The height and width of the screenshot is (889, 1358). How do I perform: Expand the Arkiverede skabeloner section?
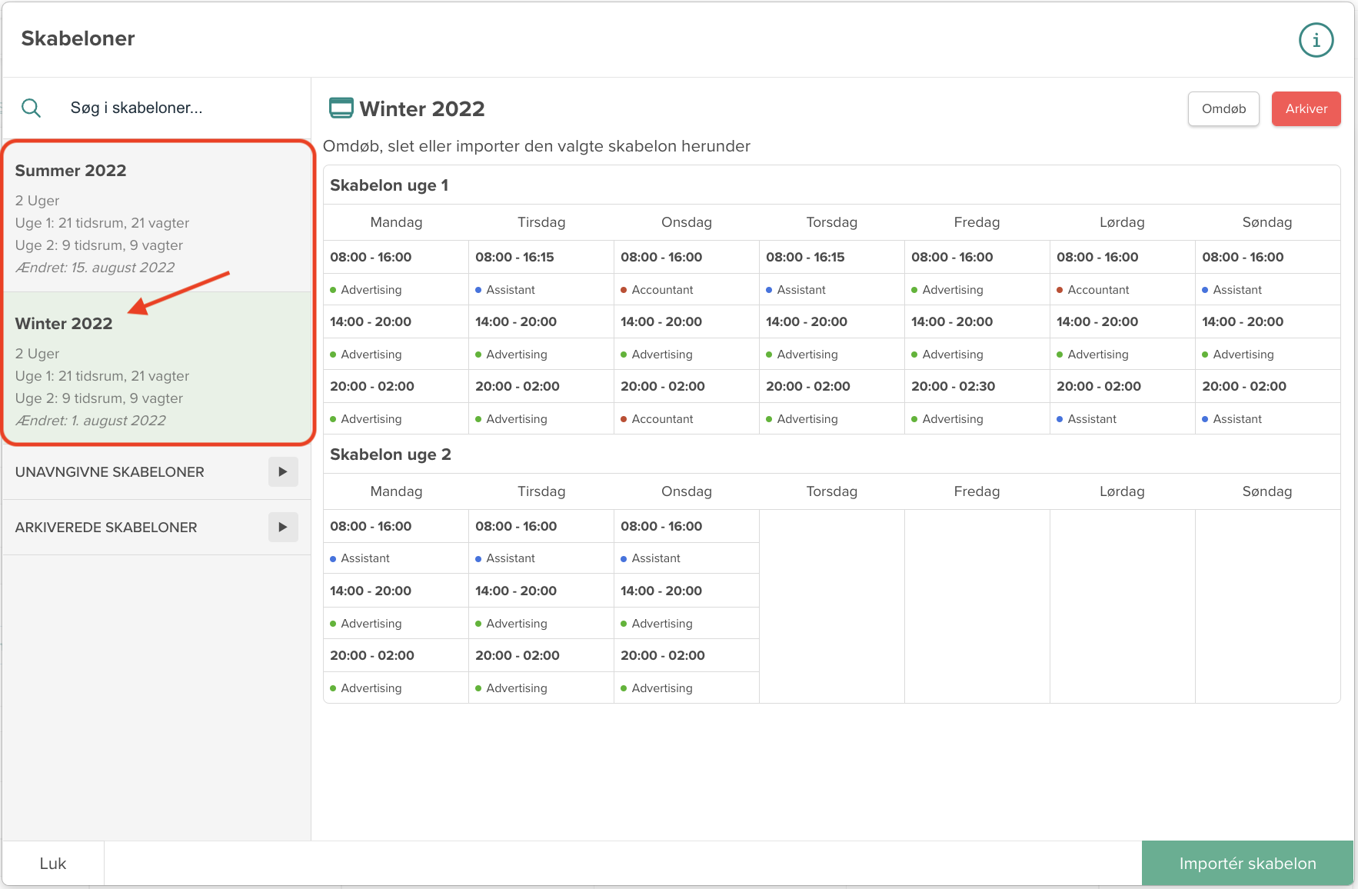pos(282,527)
